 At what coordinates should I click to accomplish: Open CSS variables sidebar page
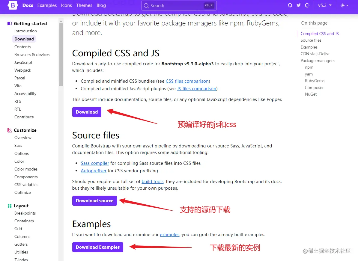pos(26,185)
